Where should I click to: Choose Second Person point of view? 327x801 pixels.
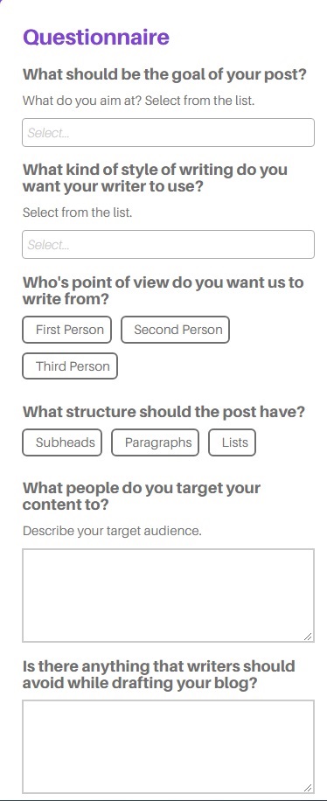pos(175,330)
